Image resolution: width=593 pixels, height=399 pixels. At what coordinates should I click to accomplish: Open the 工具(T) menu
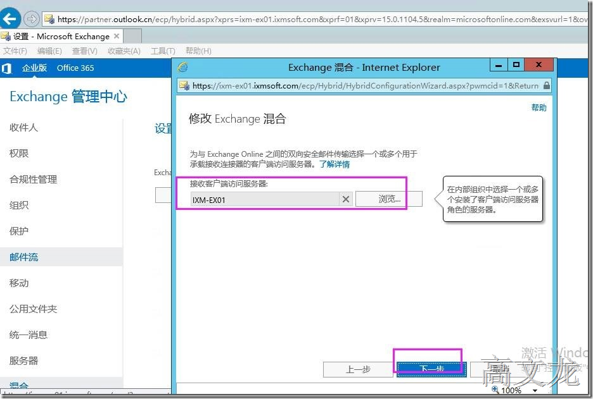click(163, 51)
